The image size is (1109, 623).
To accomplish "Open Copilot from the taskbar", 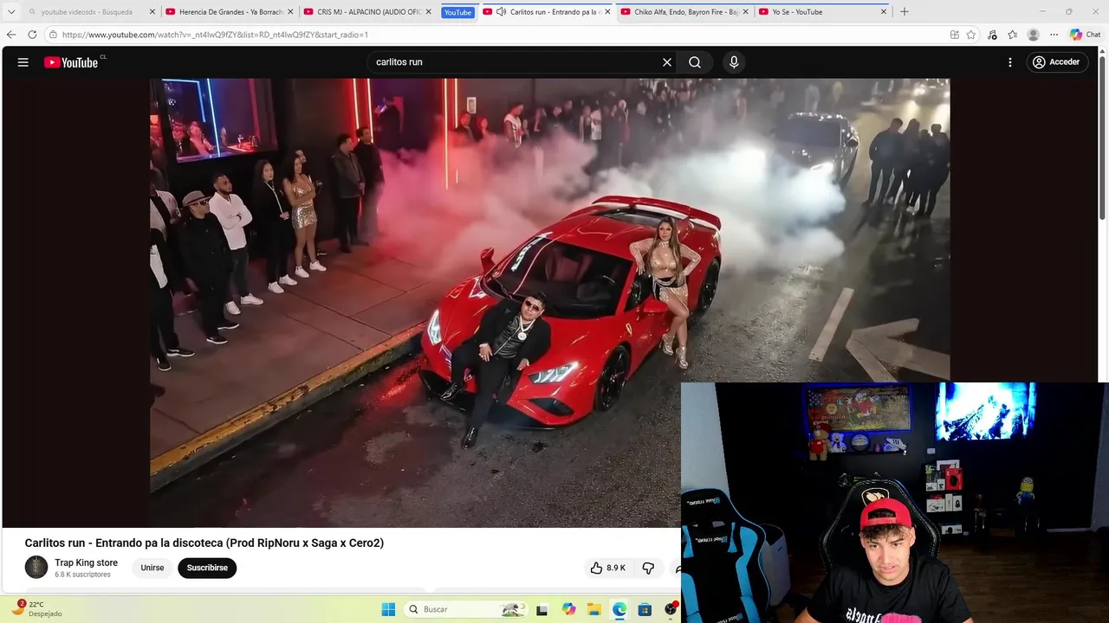I will coord(568,609).
